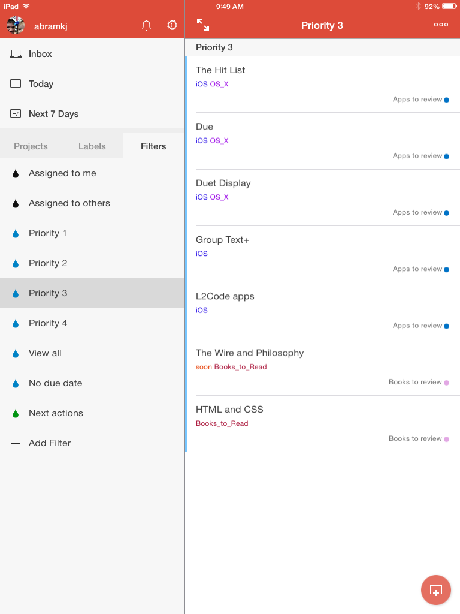
Task: Open the Inbox view
Action: (x=40, y=54)
